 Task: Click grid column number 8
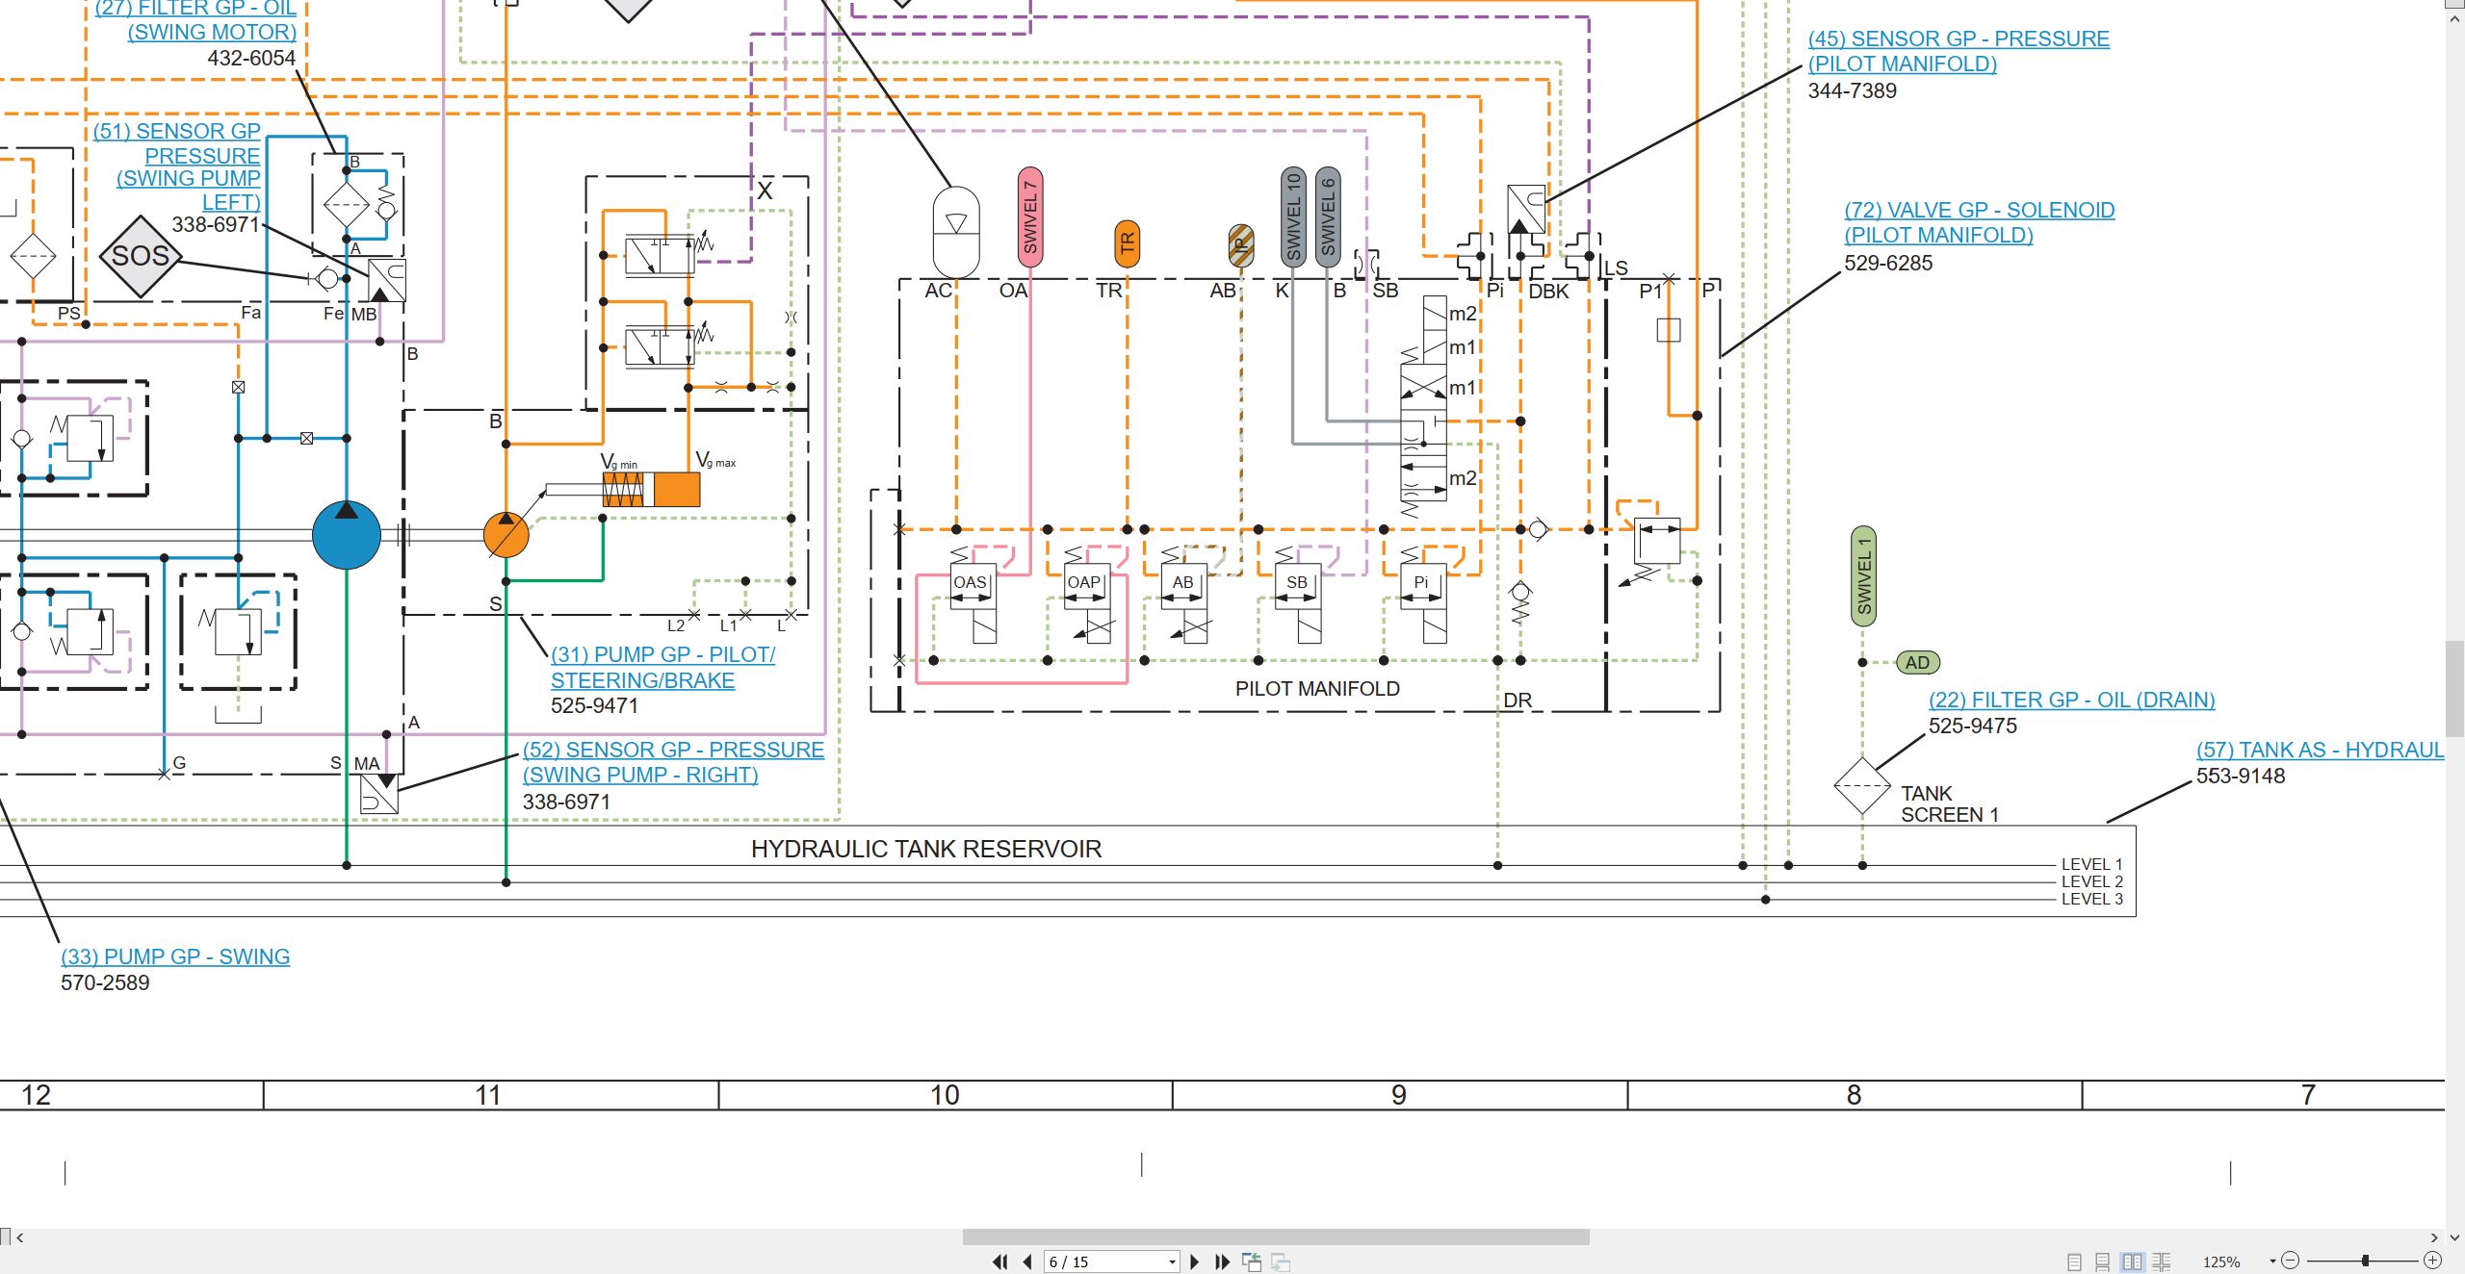pos(1854,1095)
